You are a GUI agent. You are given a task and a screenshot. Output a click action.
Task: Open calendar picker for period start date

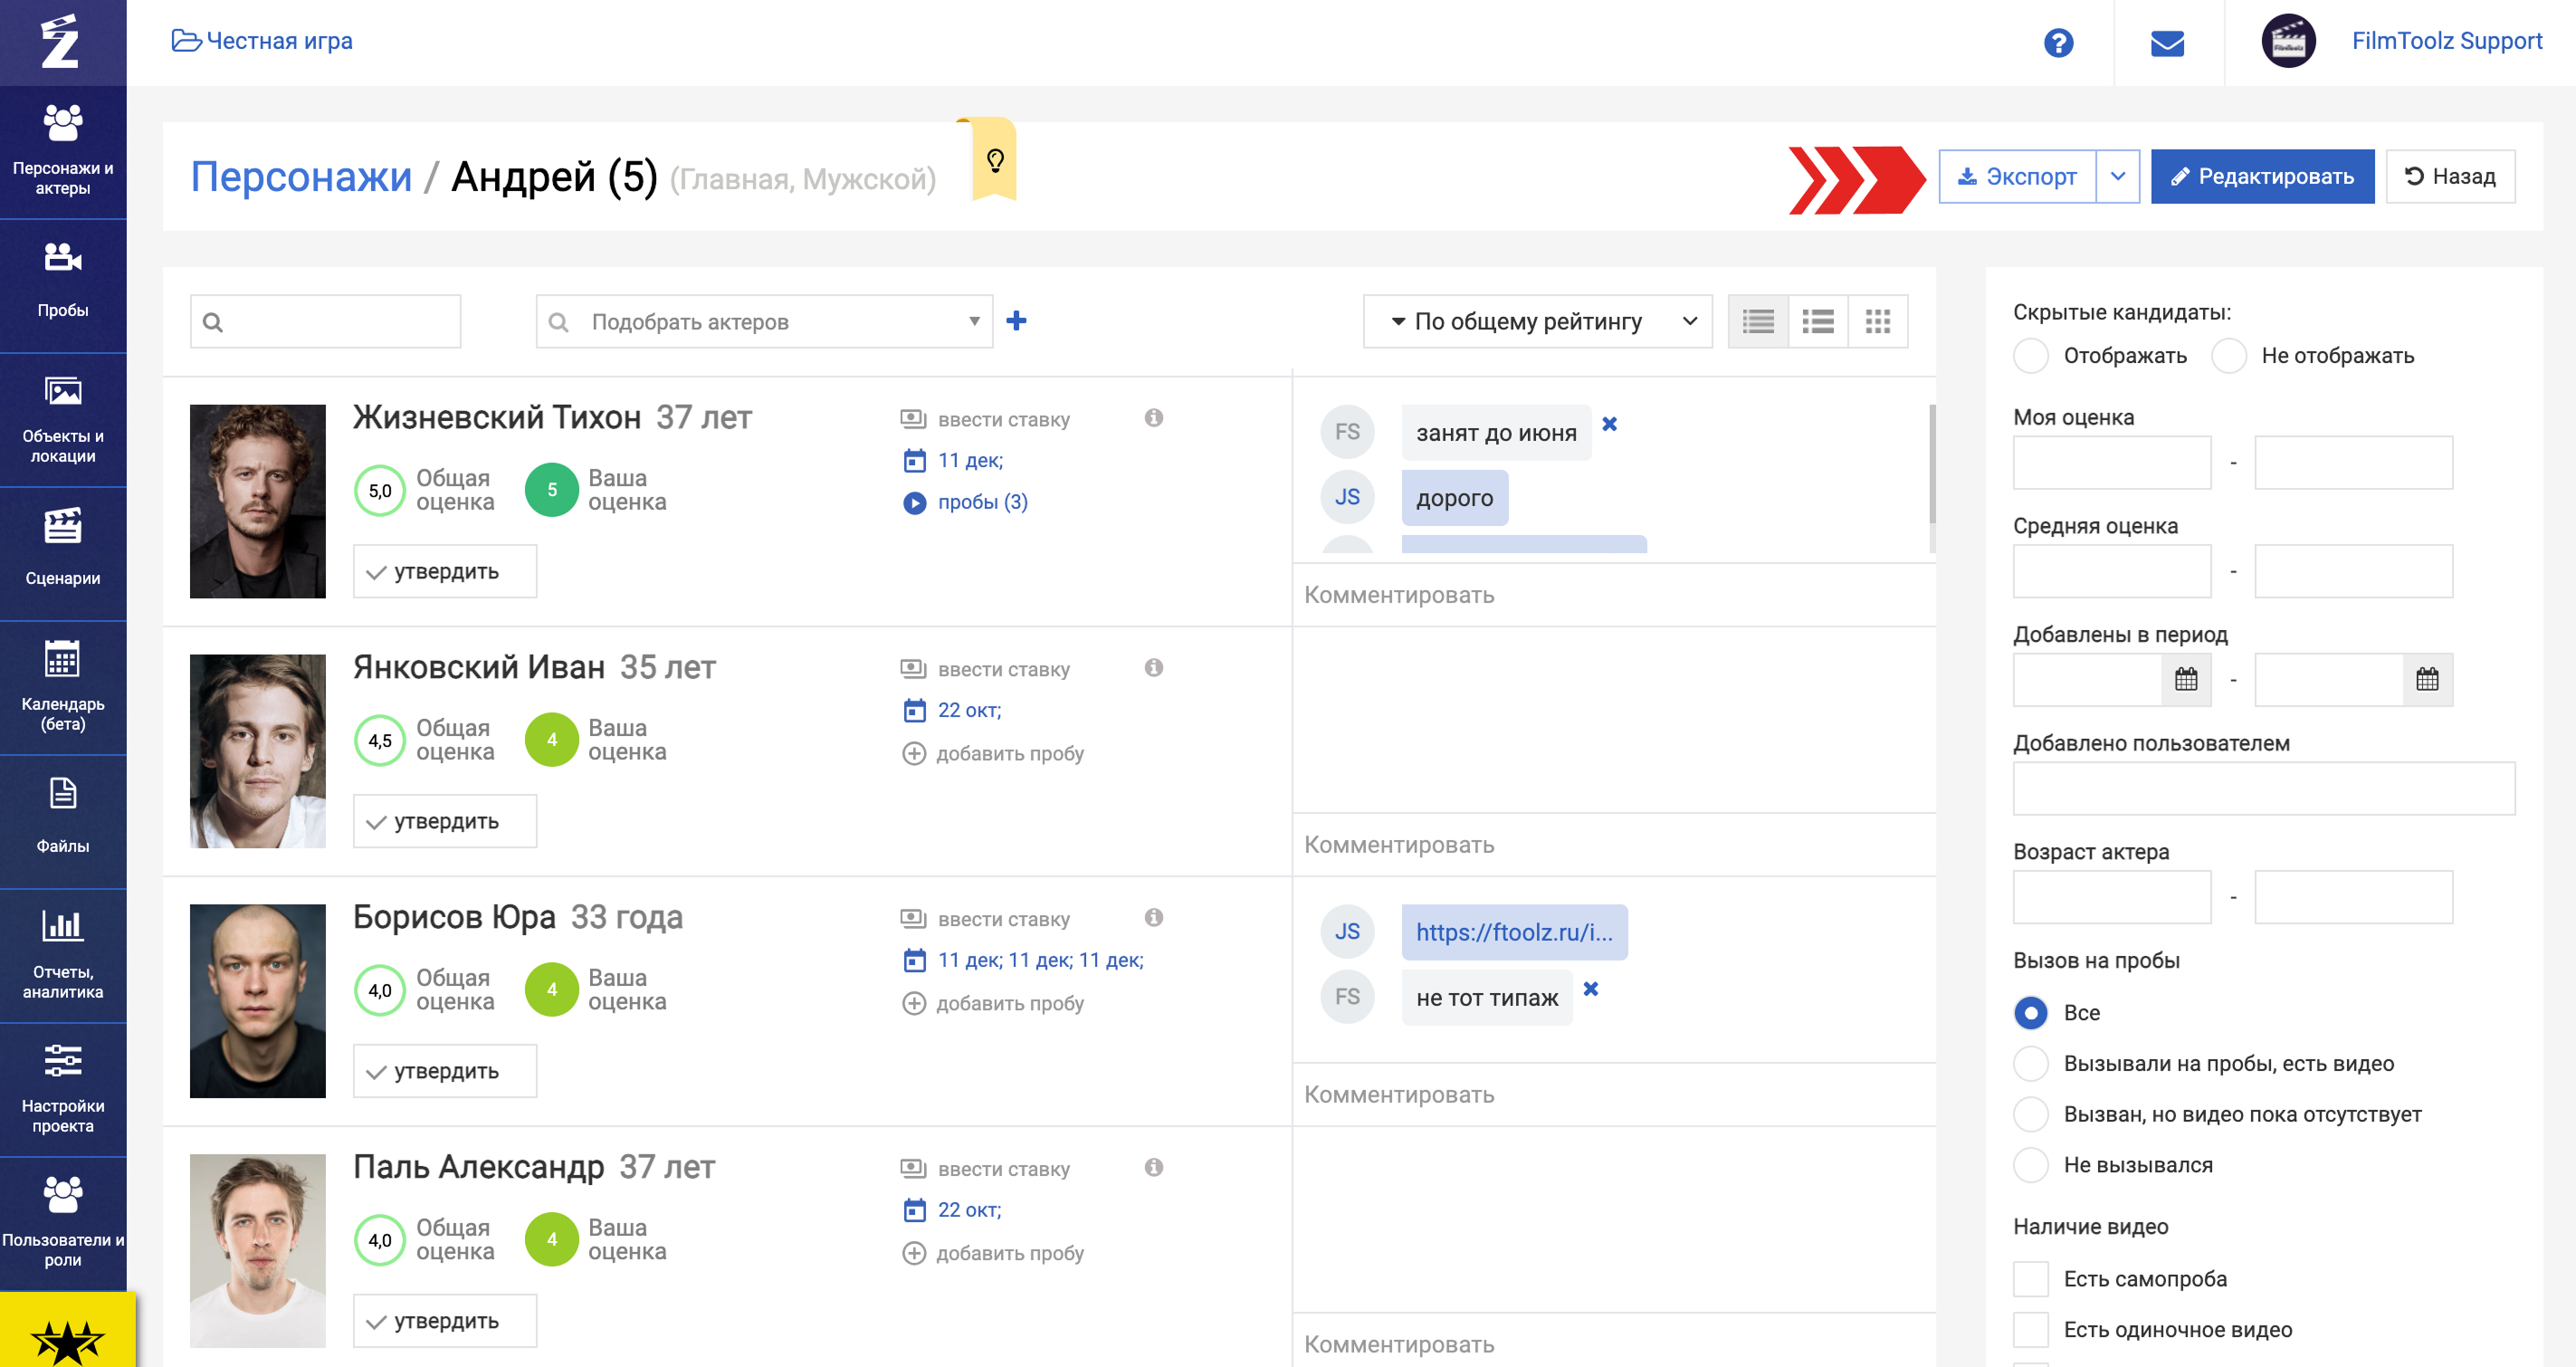[x=2186, y=680]
